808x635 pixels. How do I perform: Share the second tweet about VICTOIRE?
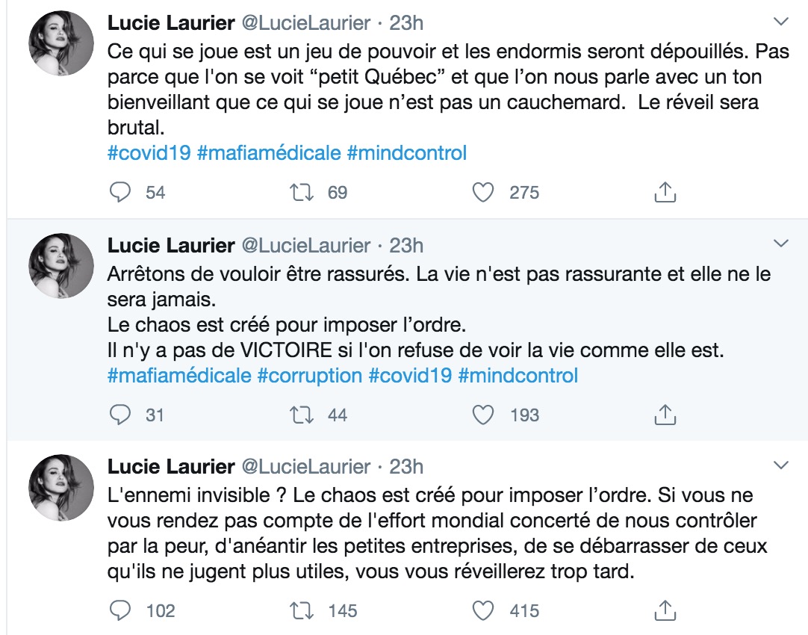664,414
